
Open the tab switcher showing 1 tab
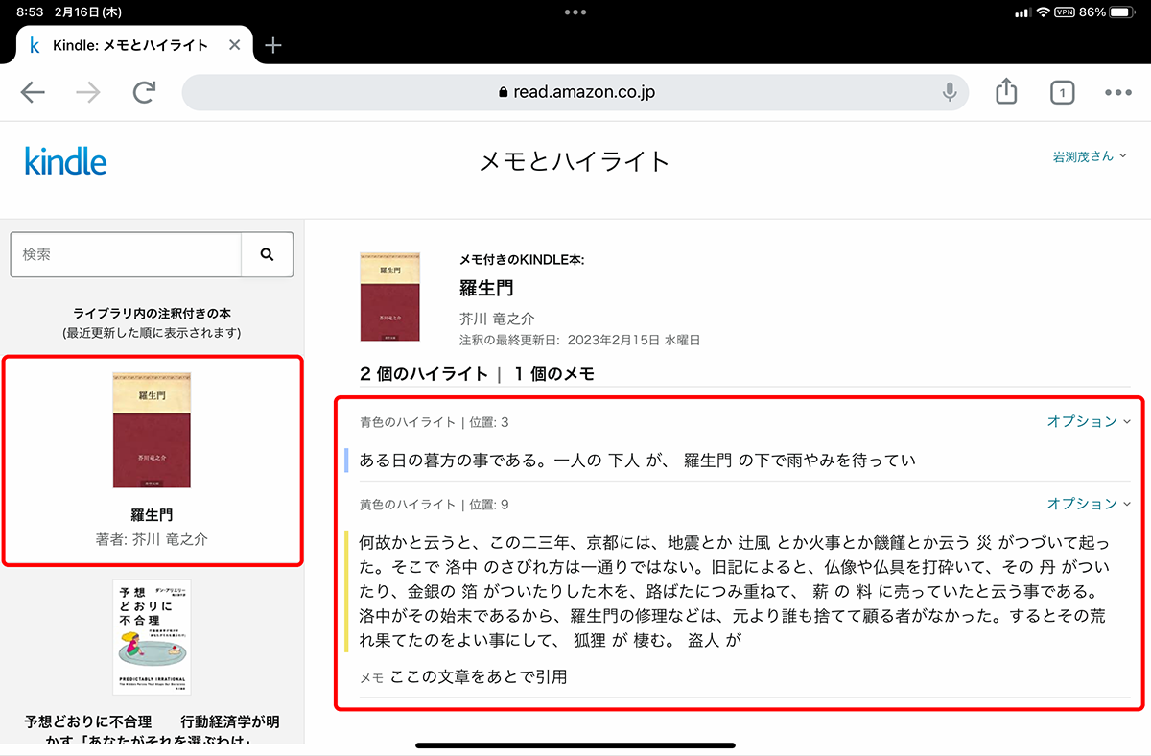tap(1062, 92)
